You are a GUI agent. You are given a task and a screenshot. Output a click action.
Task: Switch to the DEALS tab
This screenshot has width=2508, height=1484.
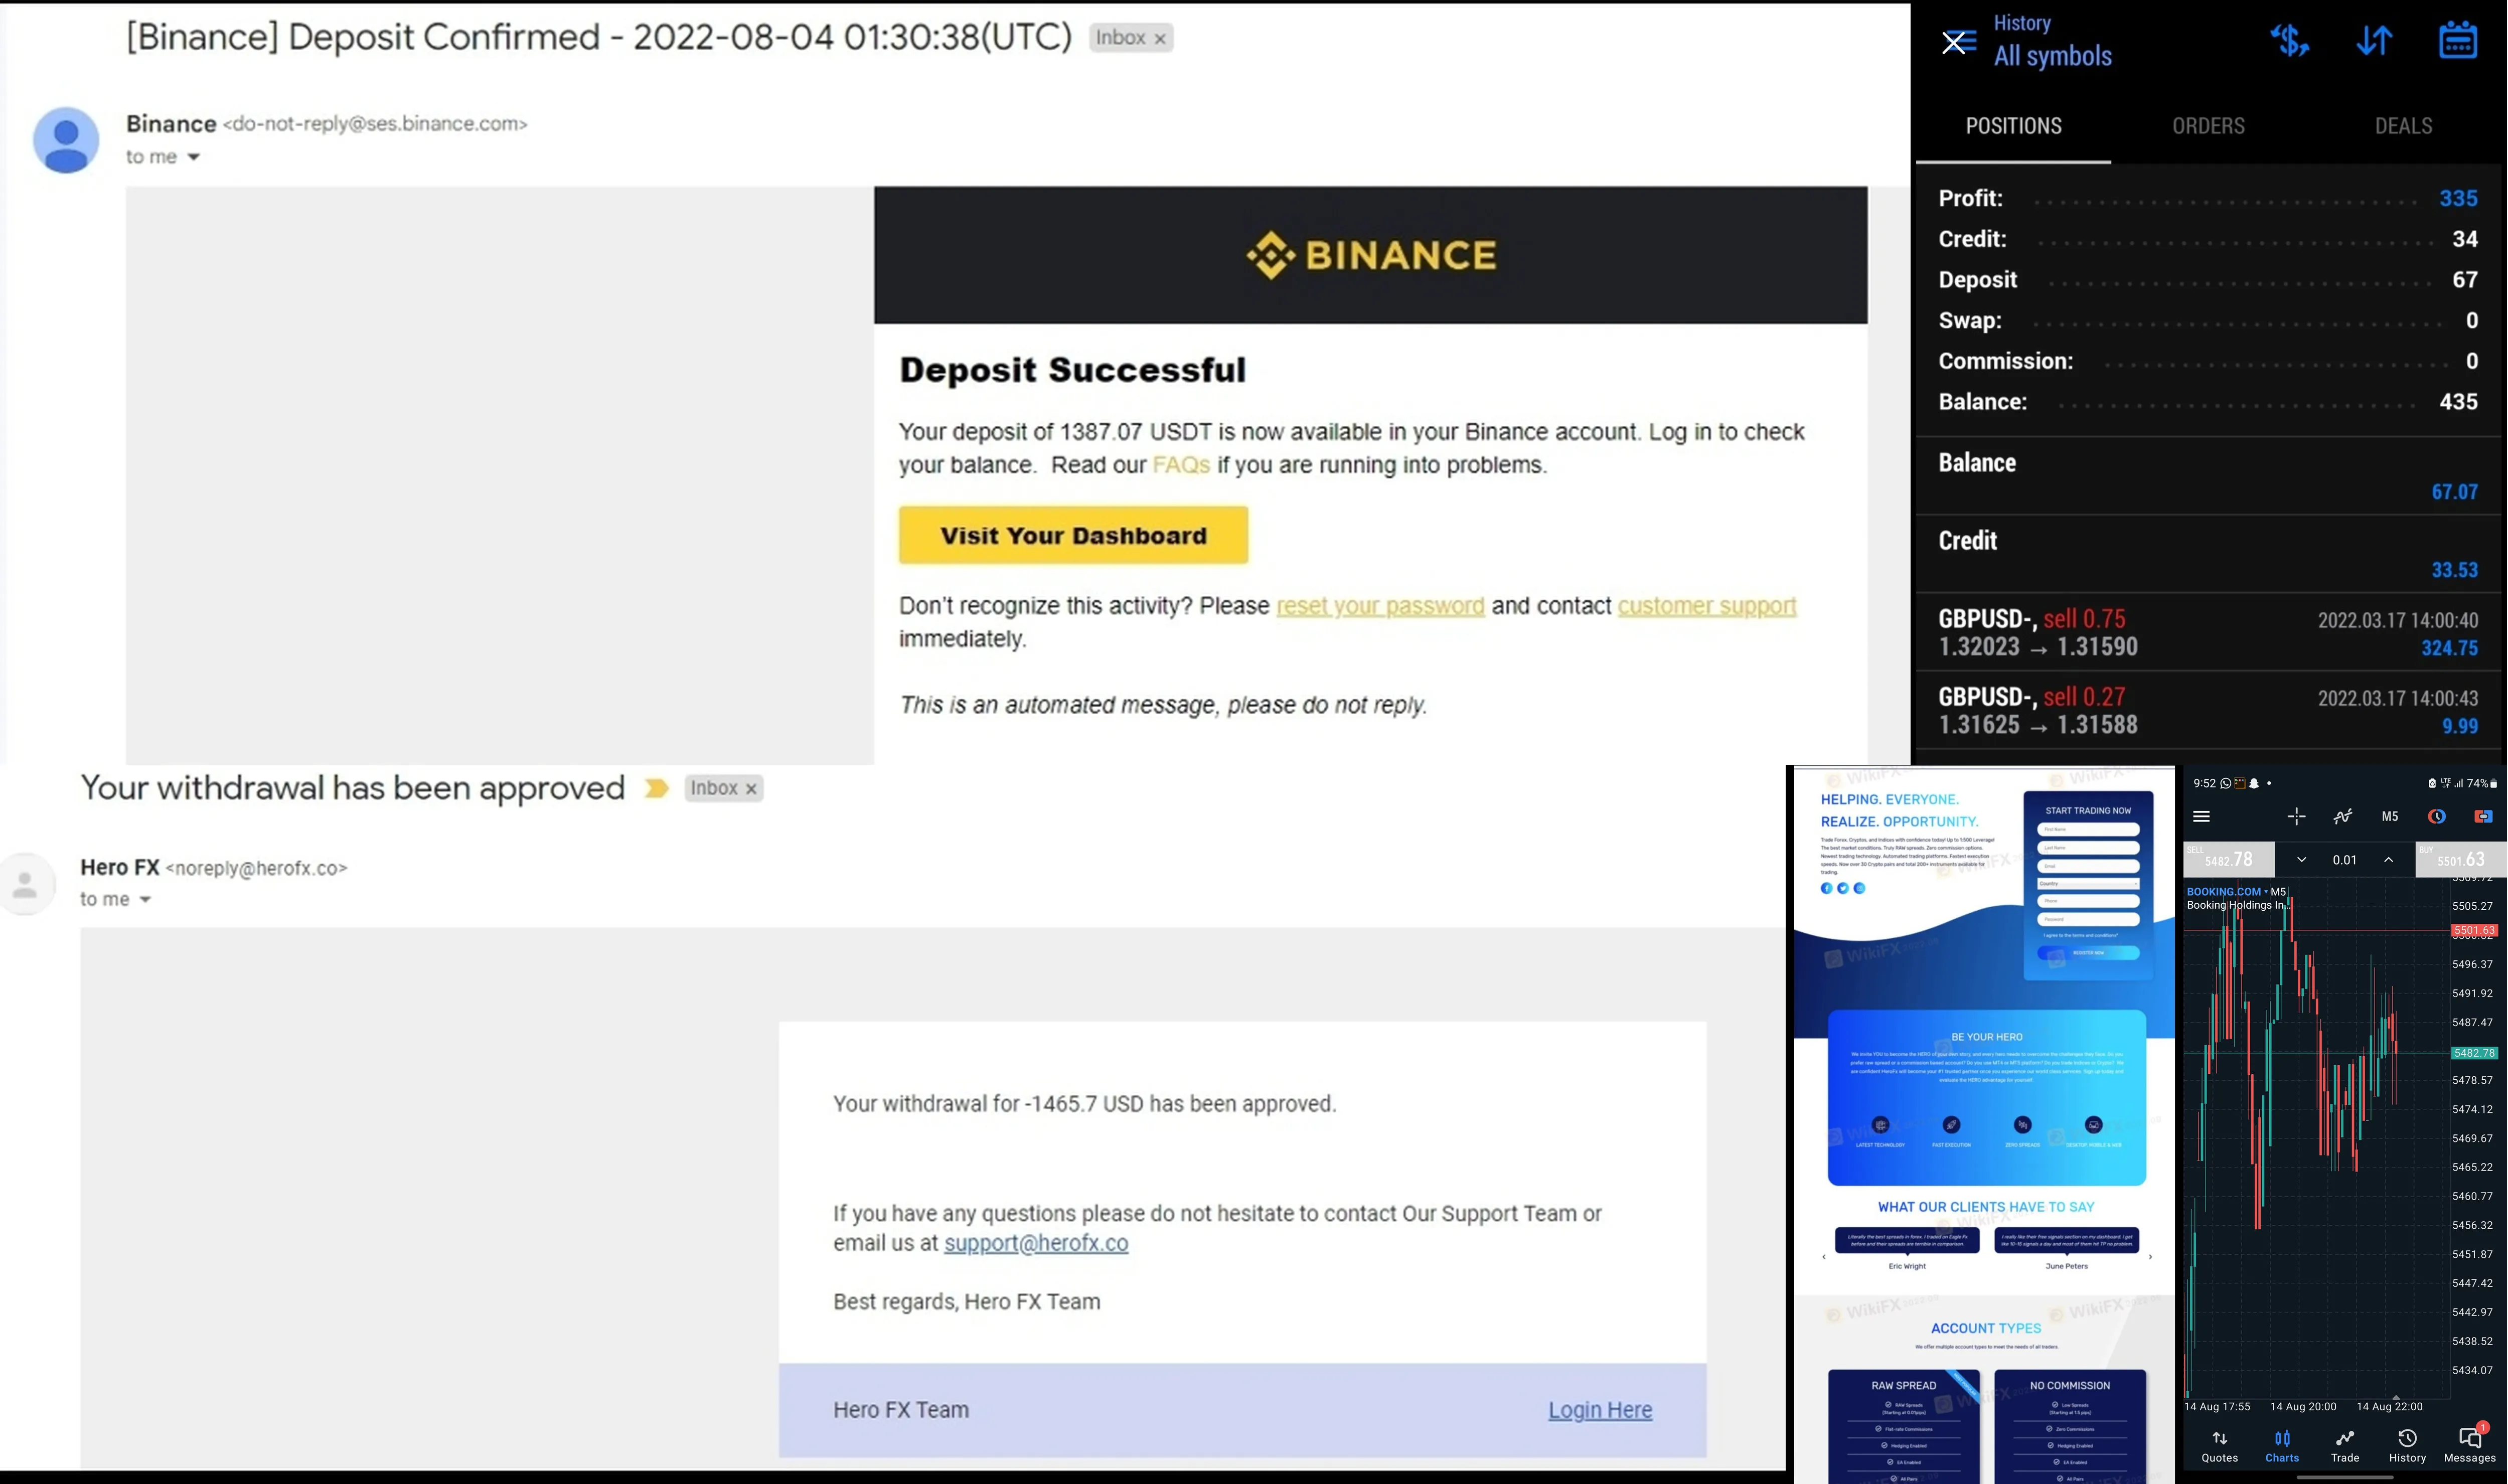point(2403,126)
